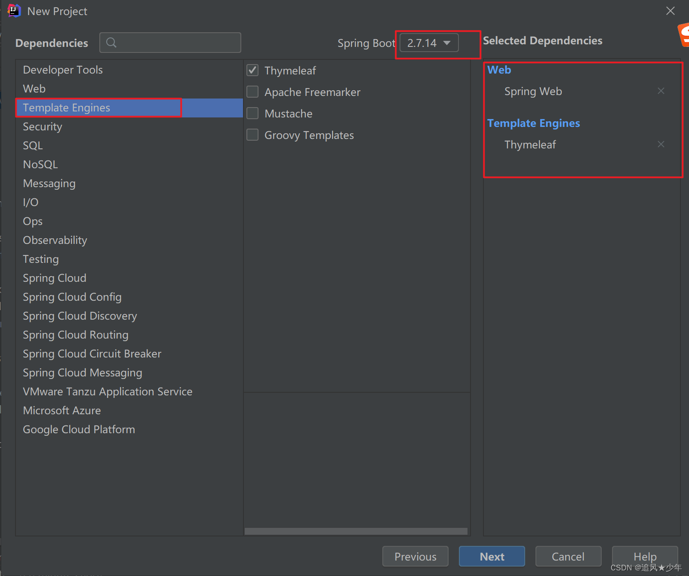Select the I/O category
The width and height of the screenshot is (689, 576).
tap(129, 202)
